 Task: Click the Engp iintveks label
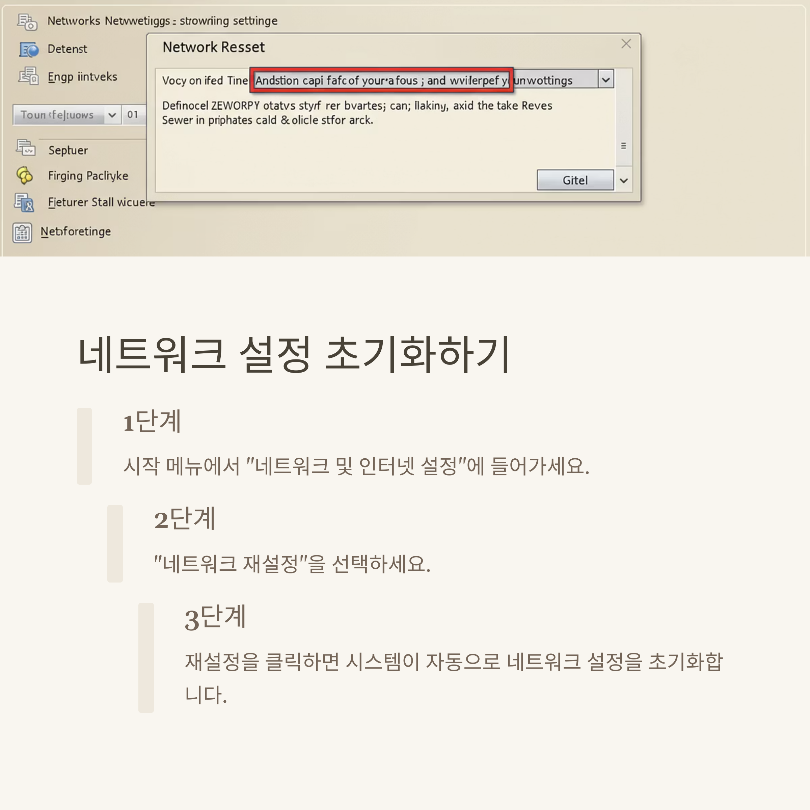pos(82,77)
